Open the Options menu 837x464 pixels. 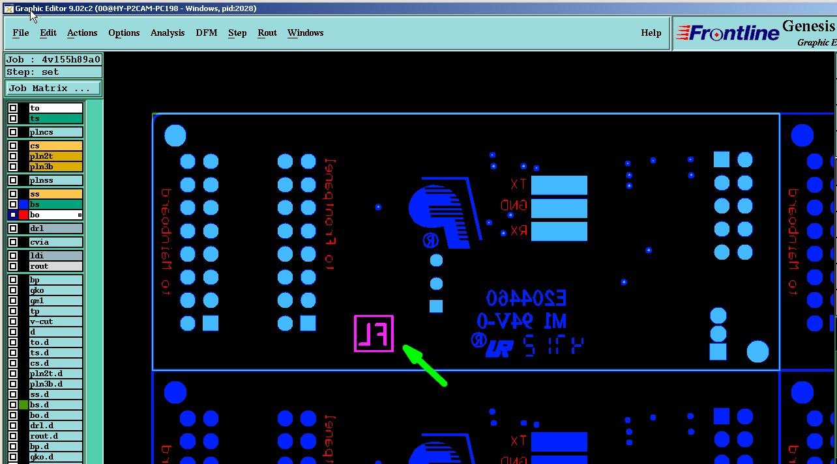pyautogui.click(x=124, y=33)
